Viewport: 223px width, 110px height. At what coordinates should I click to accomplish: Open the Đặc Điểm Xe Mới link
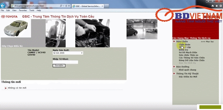pos(188,77)
